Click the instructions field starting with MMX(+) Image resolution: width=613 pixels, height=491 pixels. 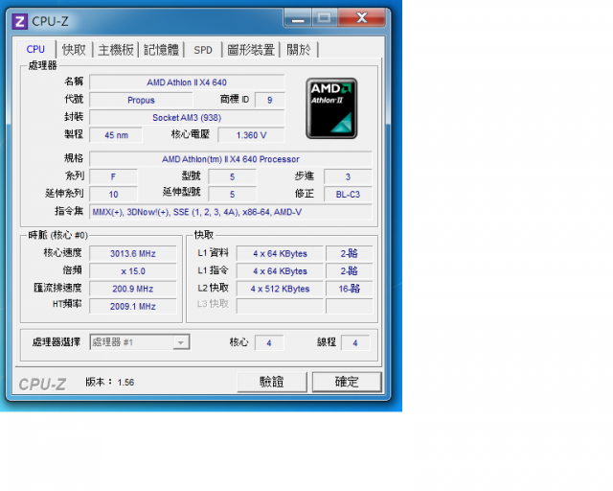coord(231,212)
